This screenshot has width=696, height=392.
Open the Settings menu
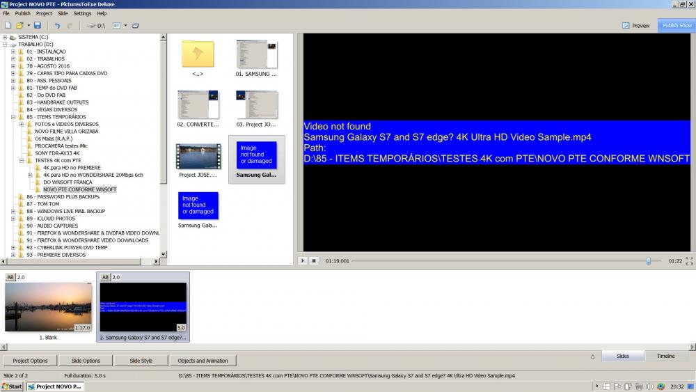82,13
